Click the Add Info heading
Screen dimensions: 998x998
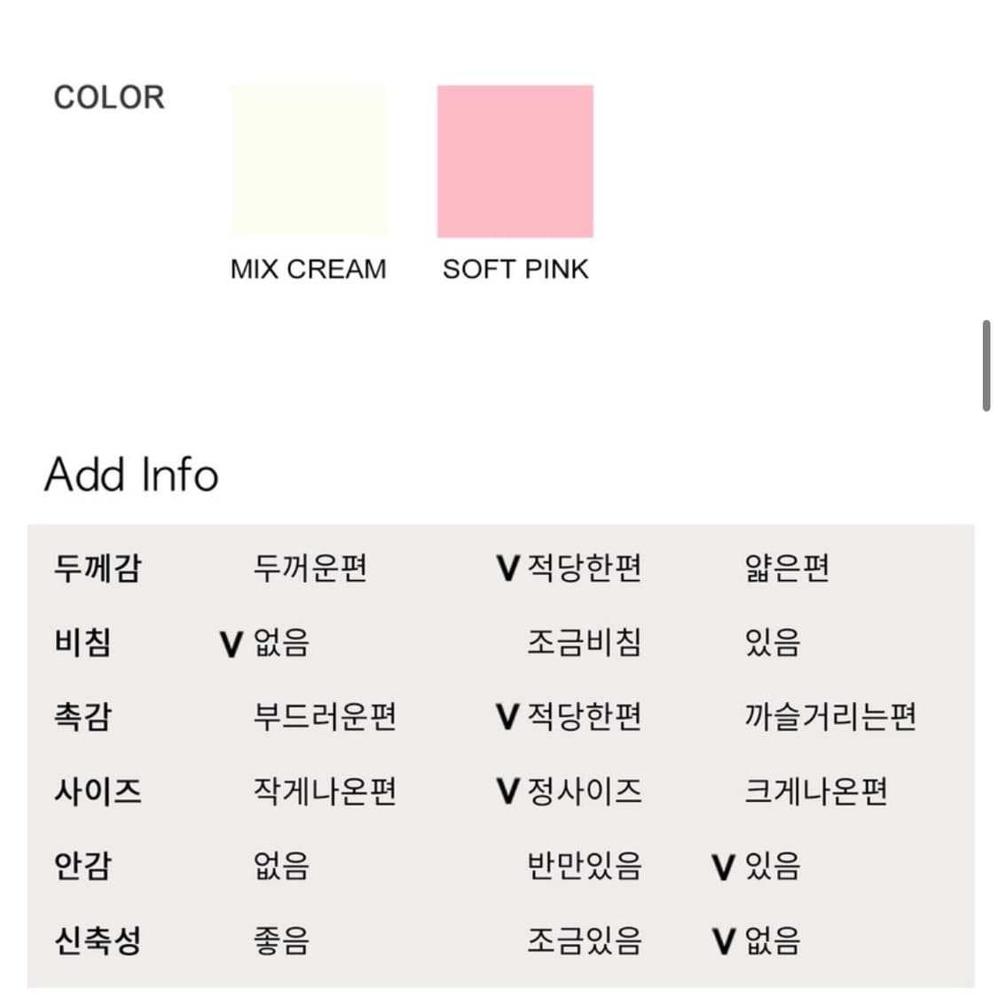[131, 475]
